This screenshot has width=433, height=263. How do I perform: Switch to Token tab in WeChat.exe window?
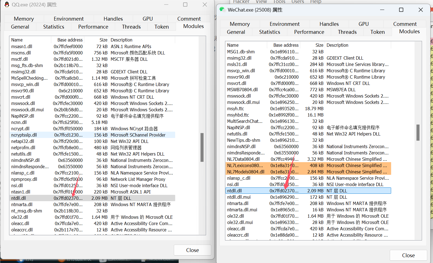tap(378, 32)
